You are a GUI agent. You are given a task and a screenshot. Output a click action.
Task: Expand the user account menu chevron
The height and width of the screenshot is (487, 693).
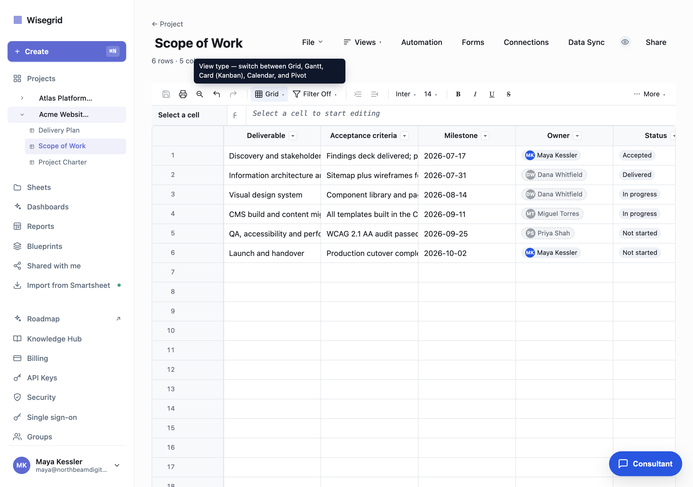pos(117,465)
